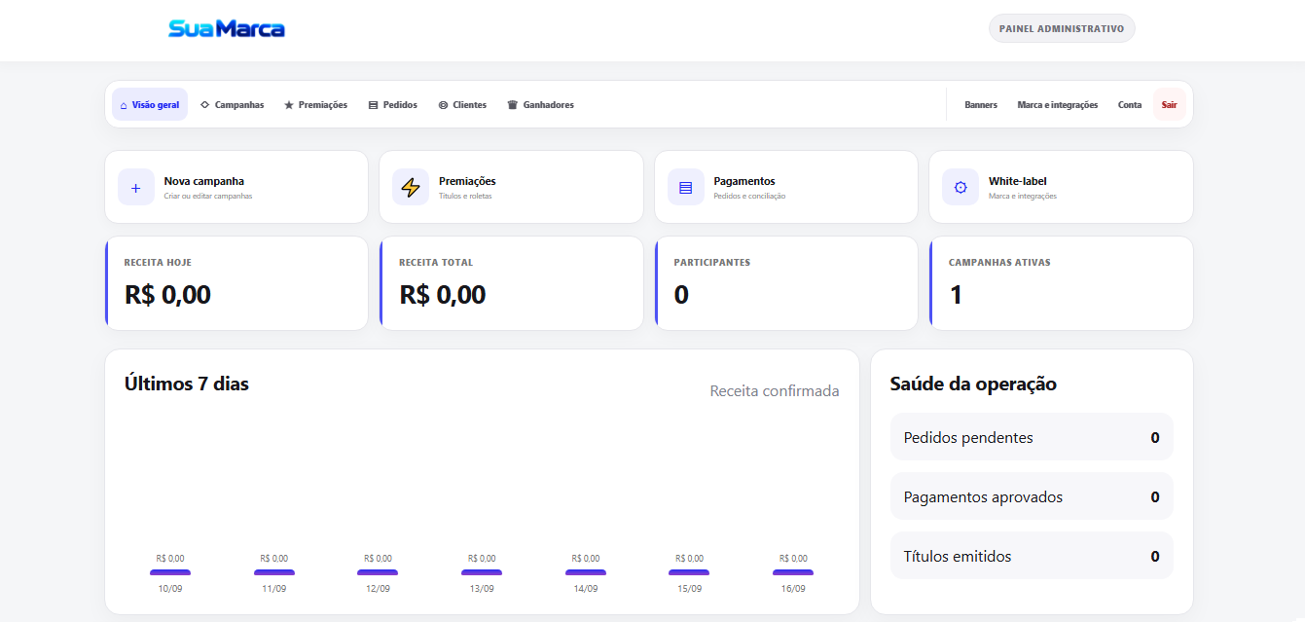Go to Conta page
This screenshot has height=622, width=1305.
coord(1130,104)
